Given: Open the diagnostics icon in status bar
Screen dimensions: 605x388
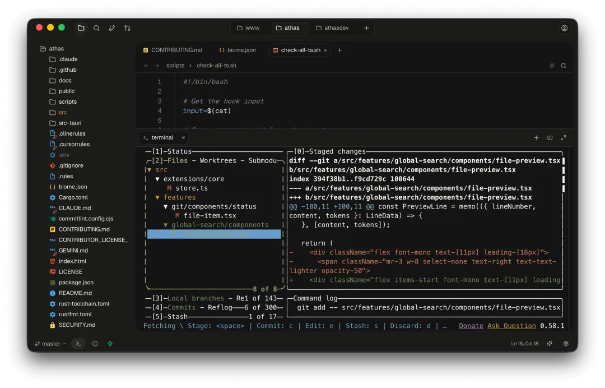Looking at the screenshot, I should [95, 344].
